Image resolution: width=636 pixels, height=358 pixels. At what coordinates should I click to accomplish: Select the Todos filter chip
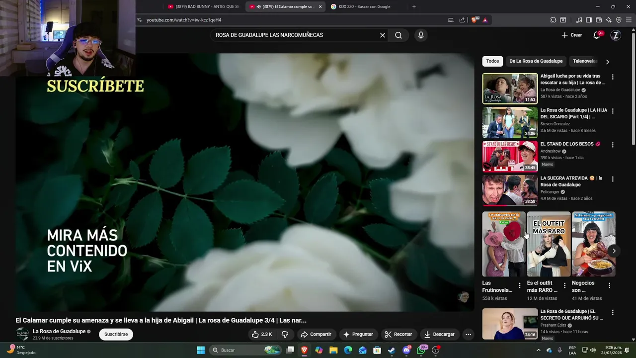pos(492,61)
